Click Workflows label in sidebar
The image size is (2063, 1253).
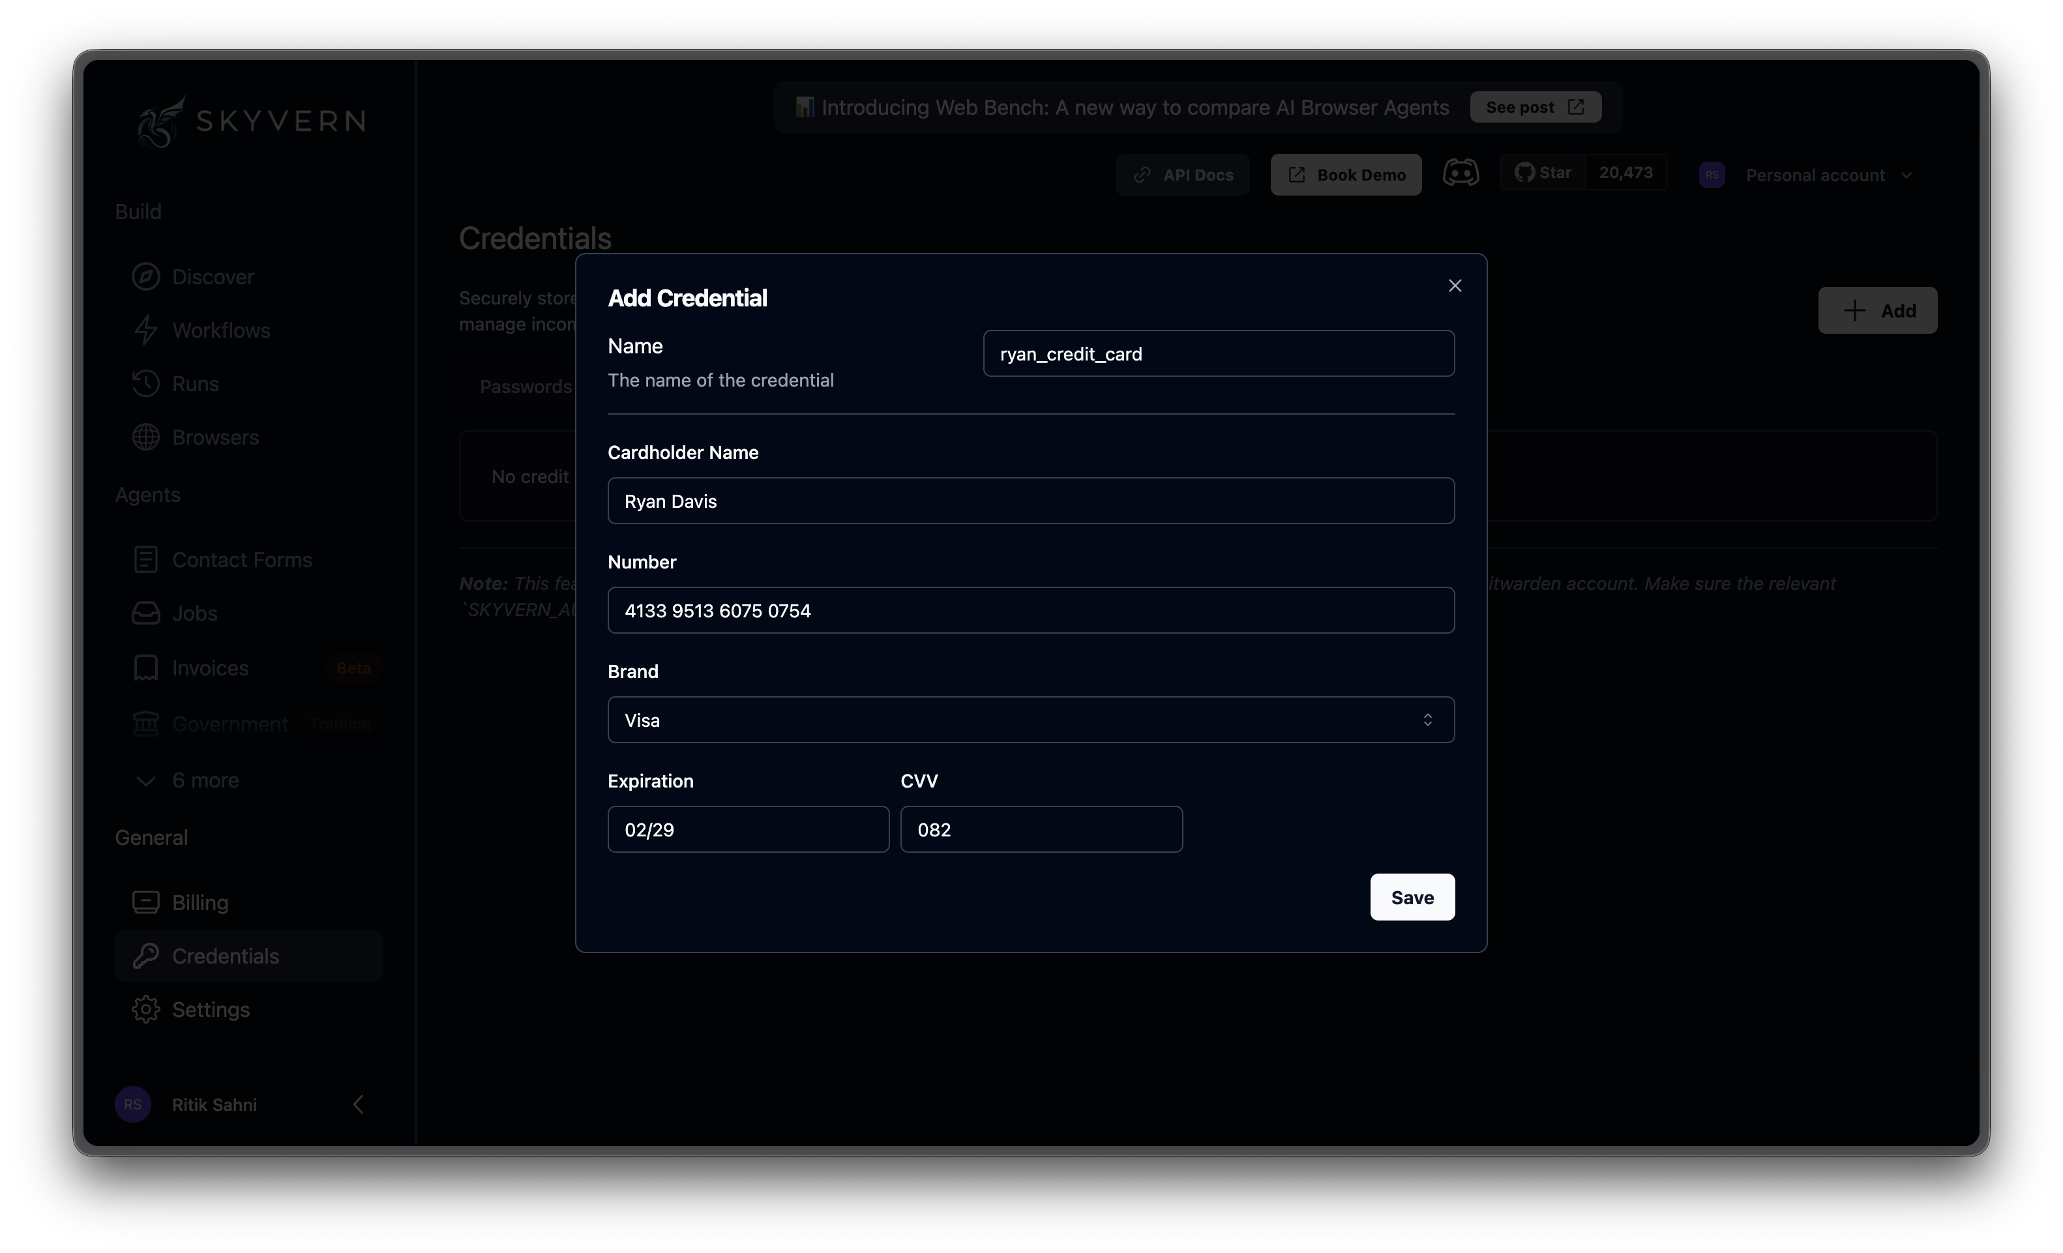coord(221,331)
